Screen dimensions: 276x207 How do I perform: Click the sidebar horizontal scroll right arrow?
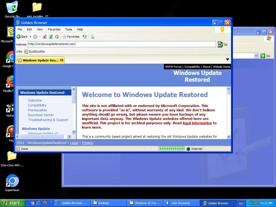click(69, 136)
